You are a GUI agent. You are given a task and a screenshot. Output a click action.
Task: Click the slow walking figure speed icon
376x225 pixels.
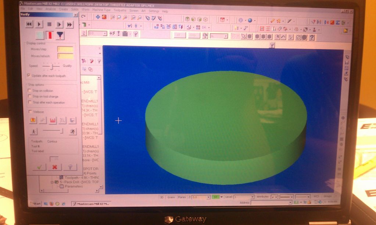(33, 131)
